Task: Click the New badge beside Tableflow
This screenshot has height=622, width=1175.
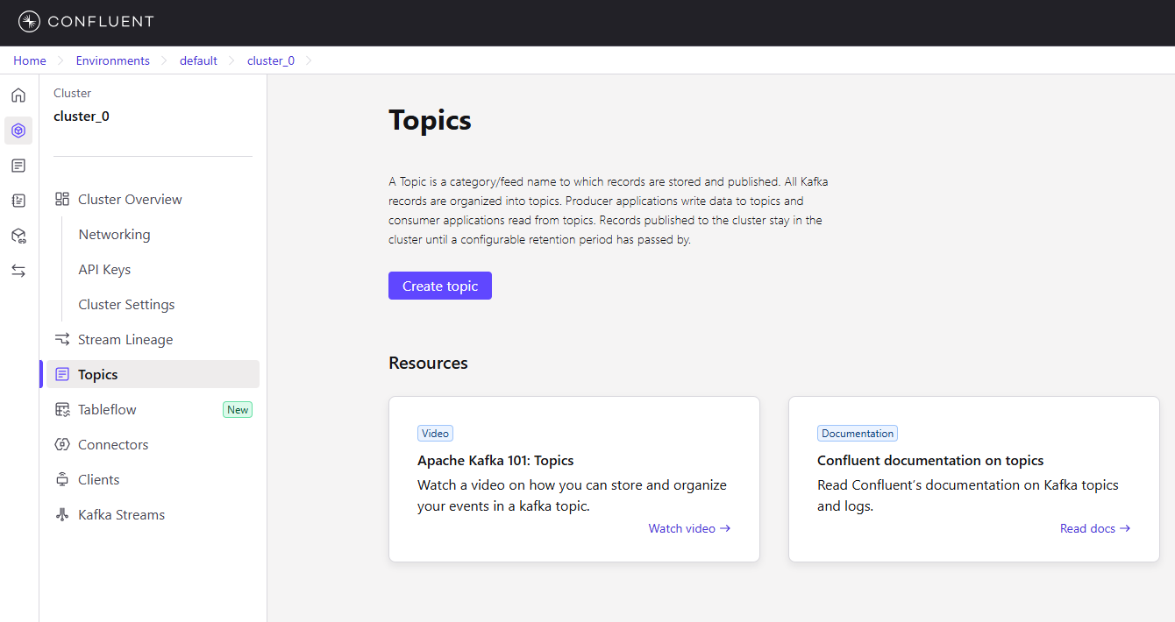Action: (238, 409)
